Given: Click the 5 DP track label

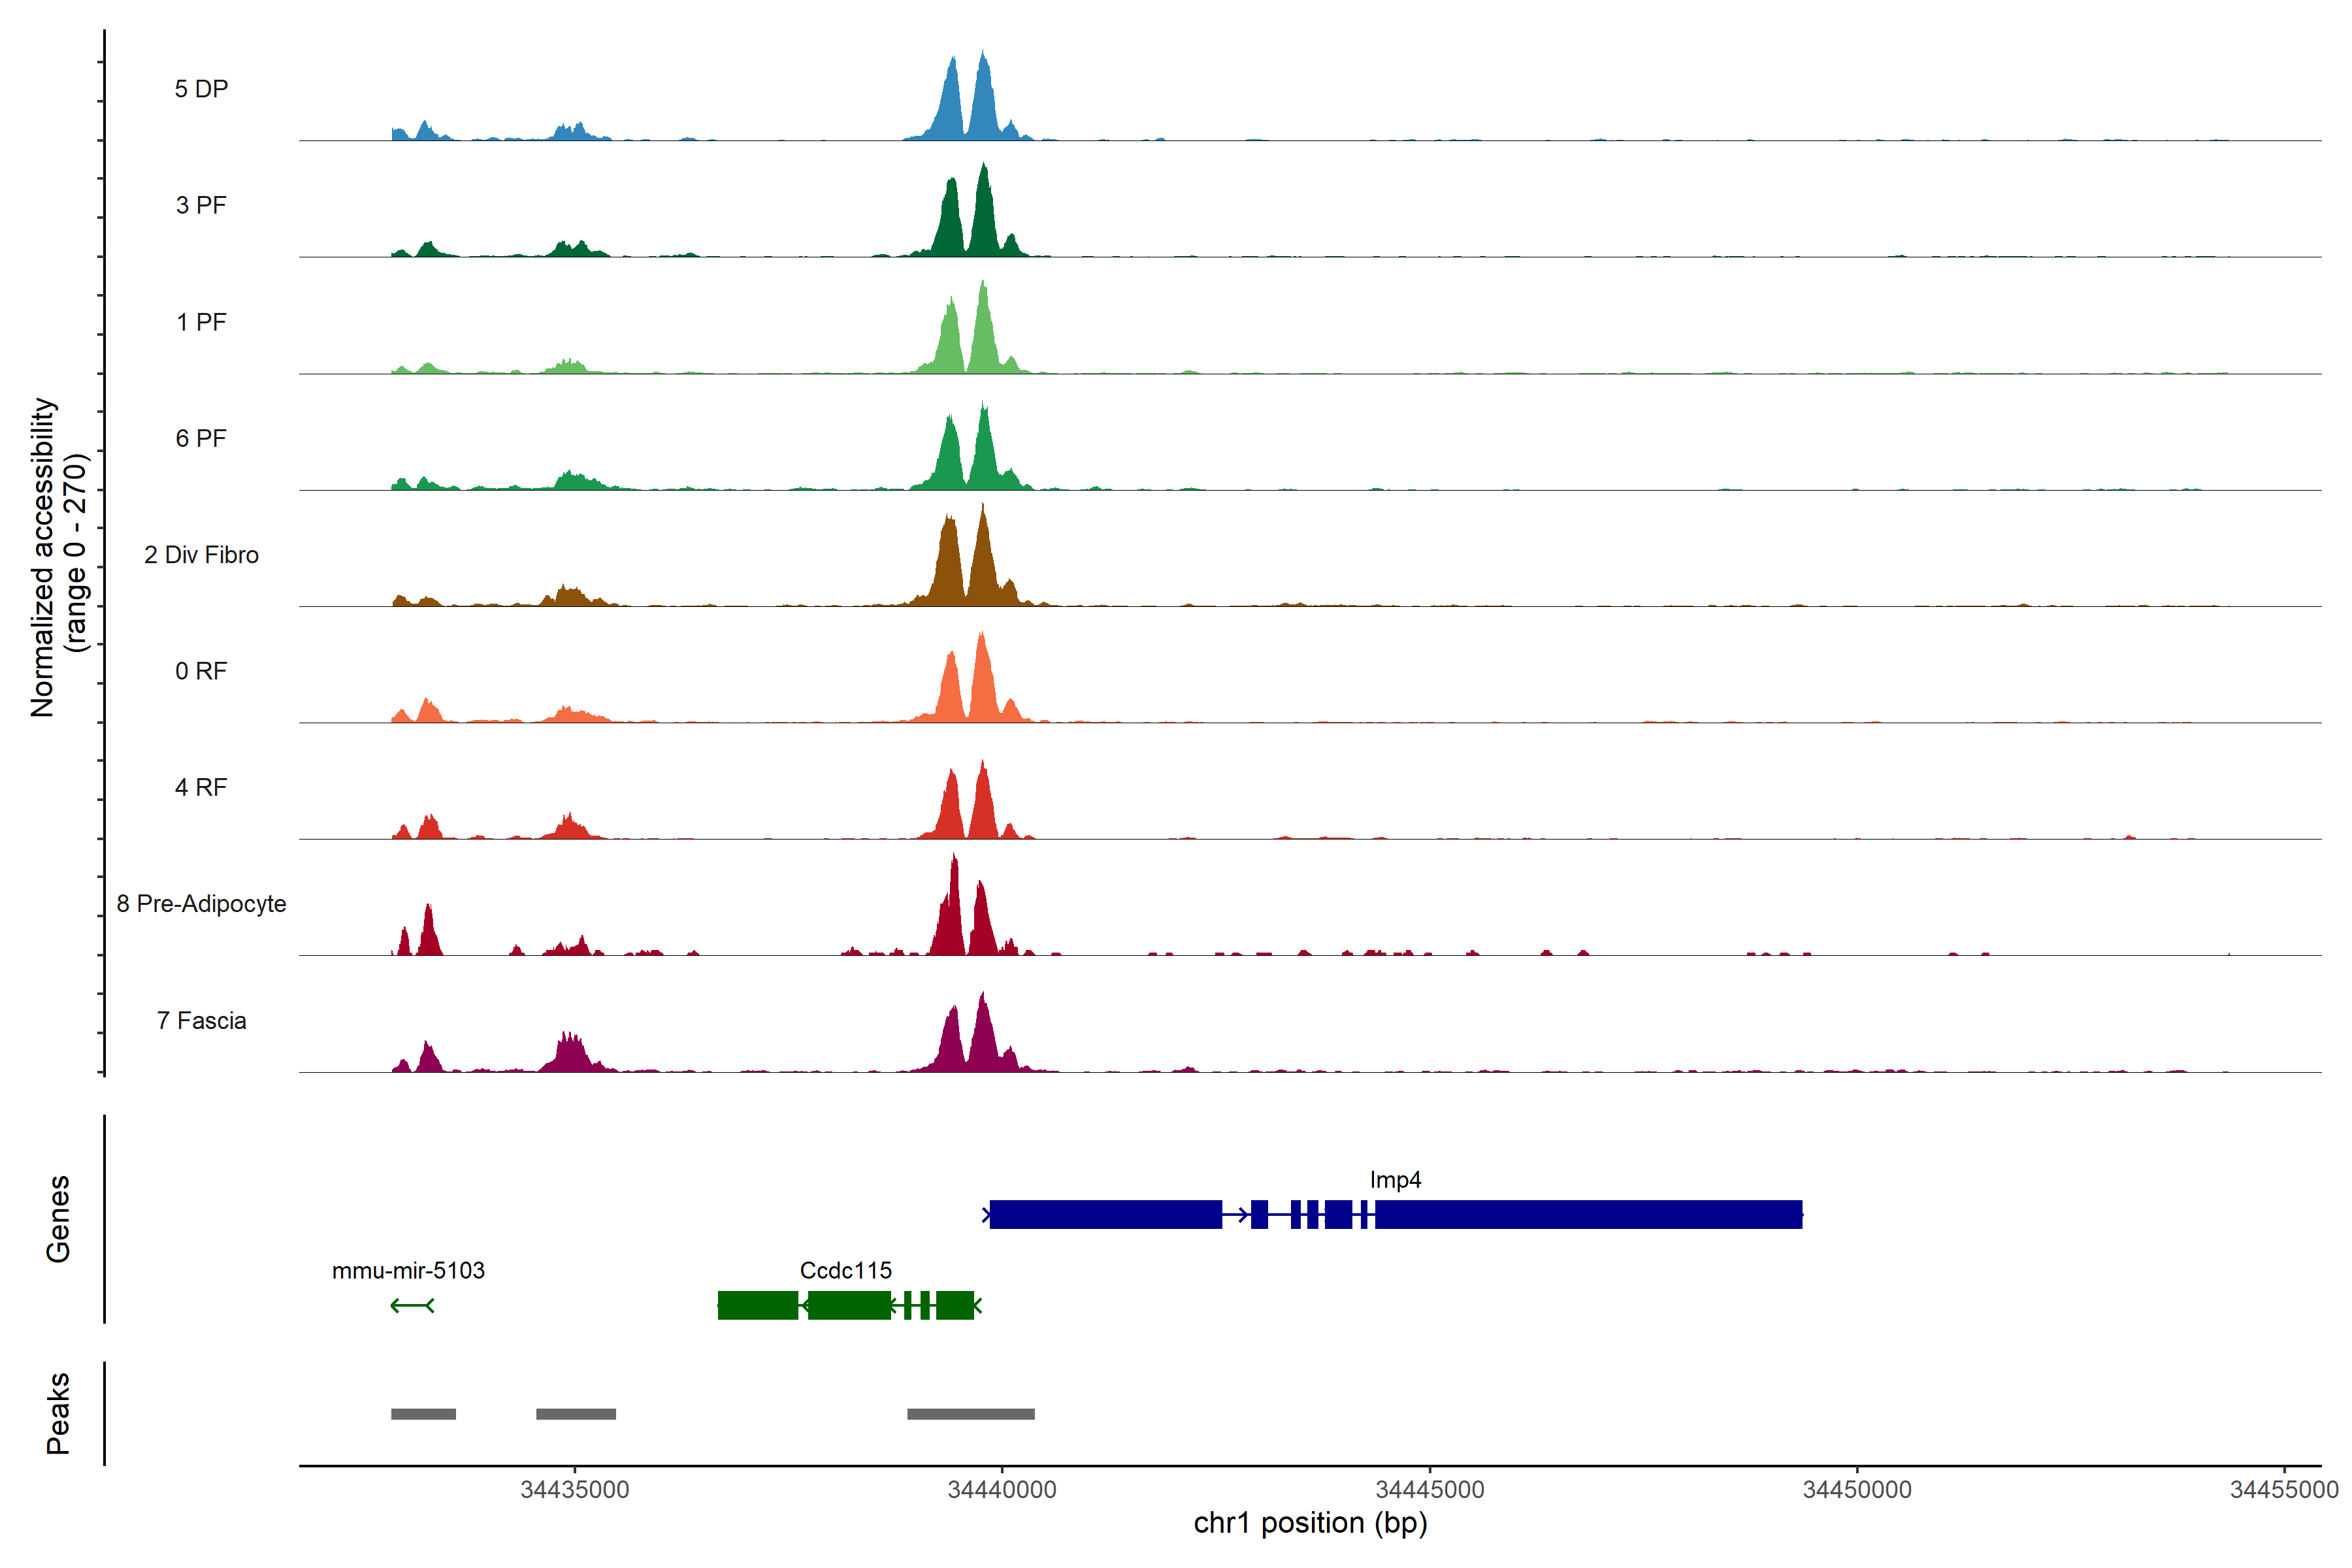Looking at the screenshot, I should coord(201,89).
